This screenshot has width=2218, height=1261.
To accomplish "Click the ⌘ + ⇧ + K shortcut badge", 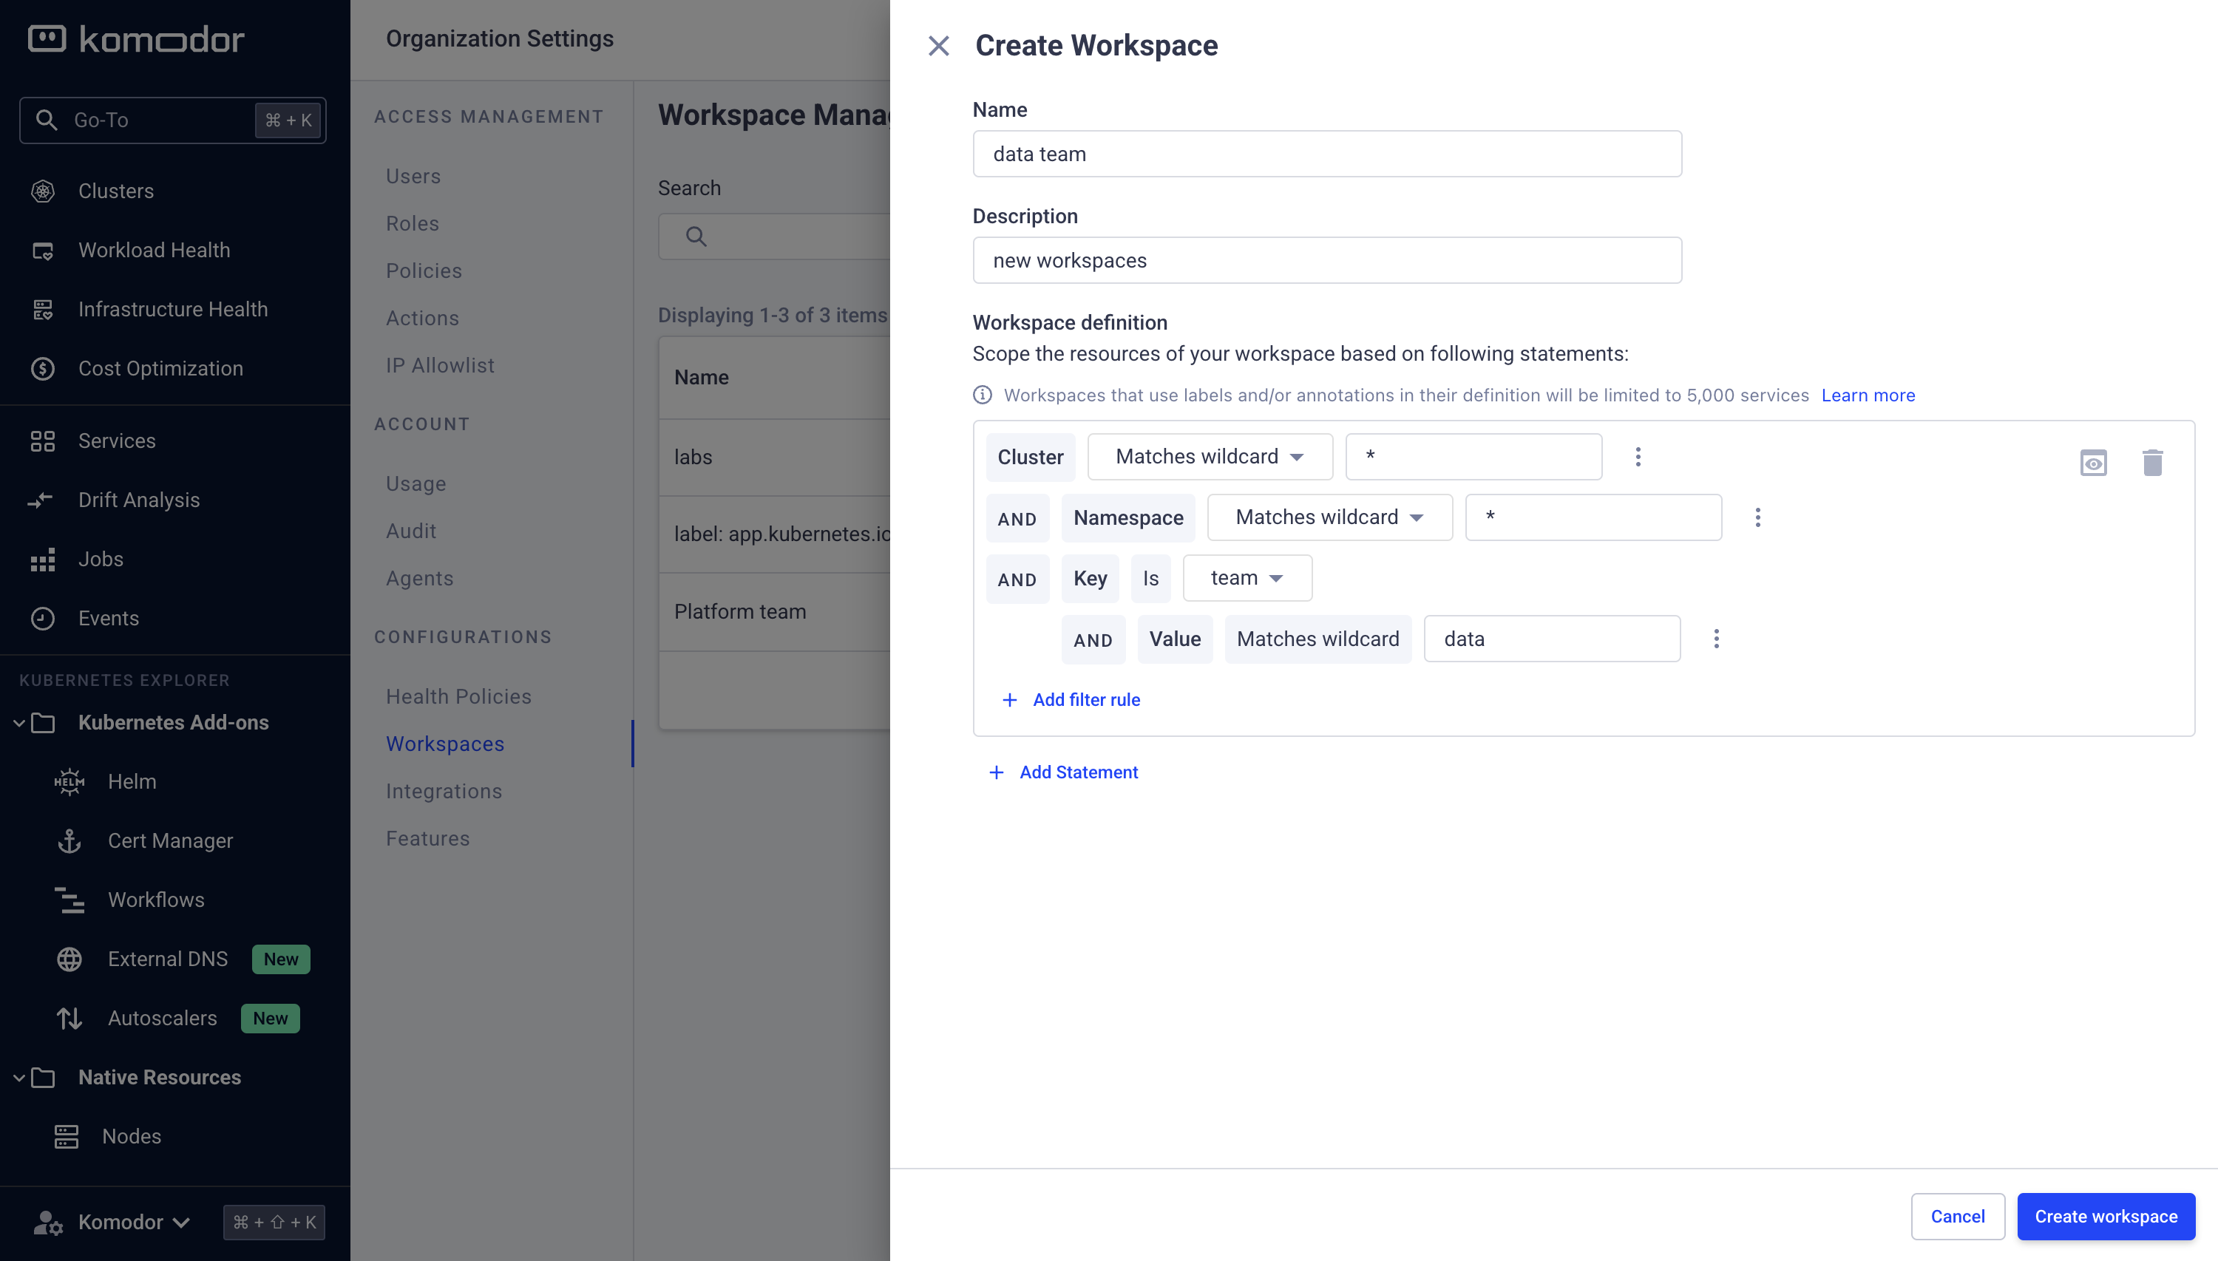I will (274, 1222).
